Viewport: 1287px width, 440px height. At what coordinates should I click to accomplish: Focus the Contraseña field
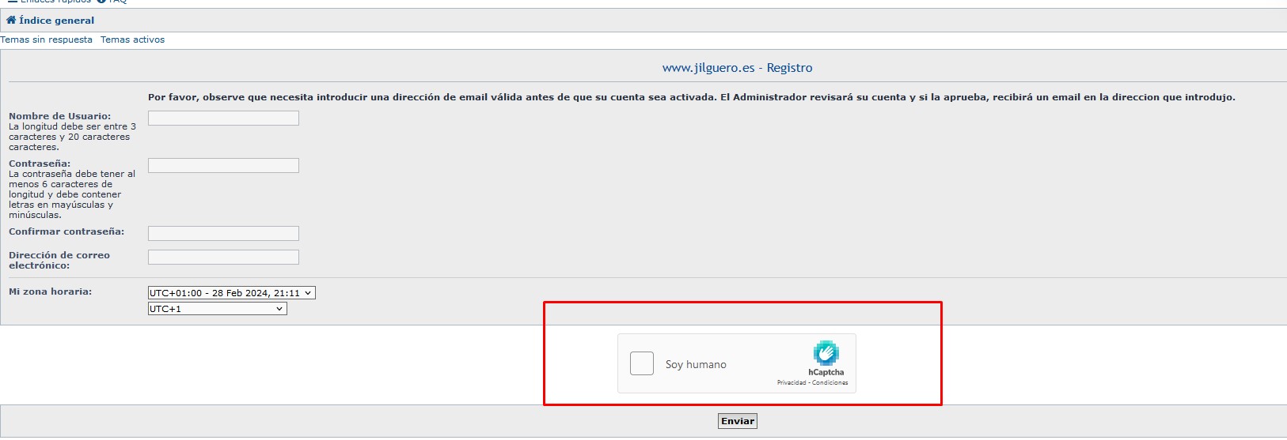click(x=223, y=165)
